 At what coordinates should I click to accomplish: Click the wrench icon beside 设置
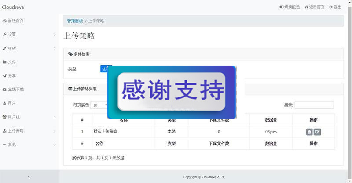(4, 35)
